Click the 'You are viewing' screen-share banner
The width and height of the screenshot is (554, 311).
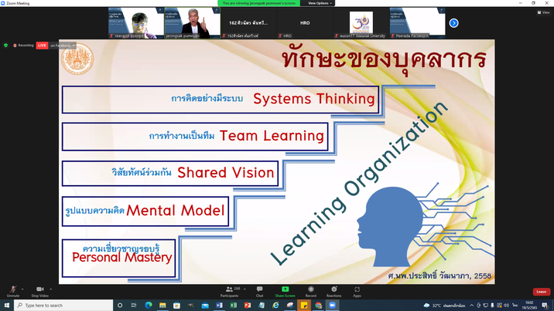point(259,3)
